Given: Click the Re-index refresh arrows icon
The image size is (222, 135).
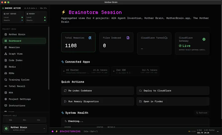Looking at the screenshot, I should coord(65,91).
